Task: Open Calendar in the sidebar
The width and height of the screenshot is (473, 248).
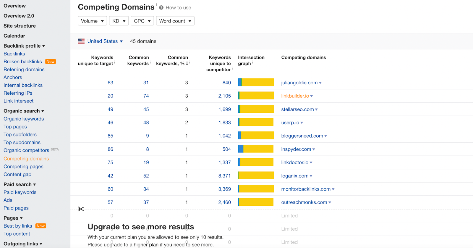Action: [x=14, y=36]
